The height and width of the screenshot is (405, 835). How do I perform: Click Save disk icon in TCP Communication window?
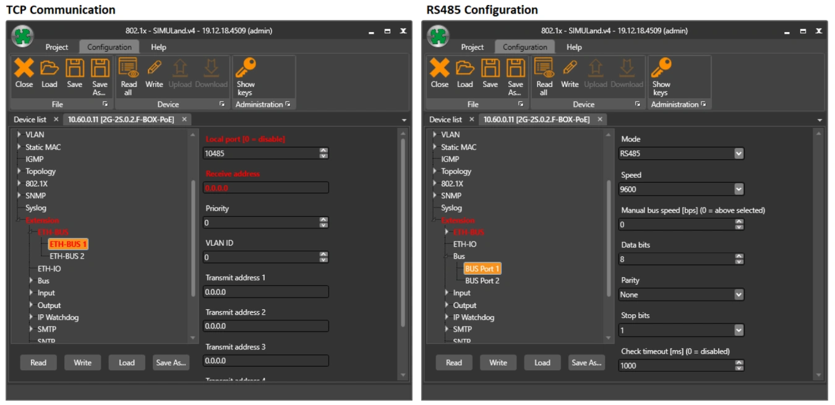tap(75, 69)
